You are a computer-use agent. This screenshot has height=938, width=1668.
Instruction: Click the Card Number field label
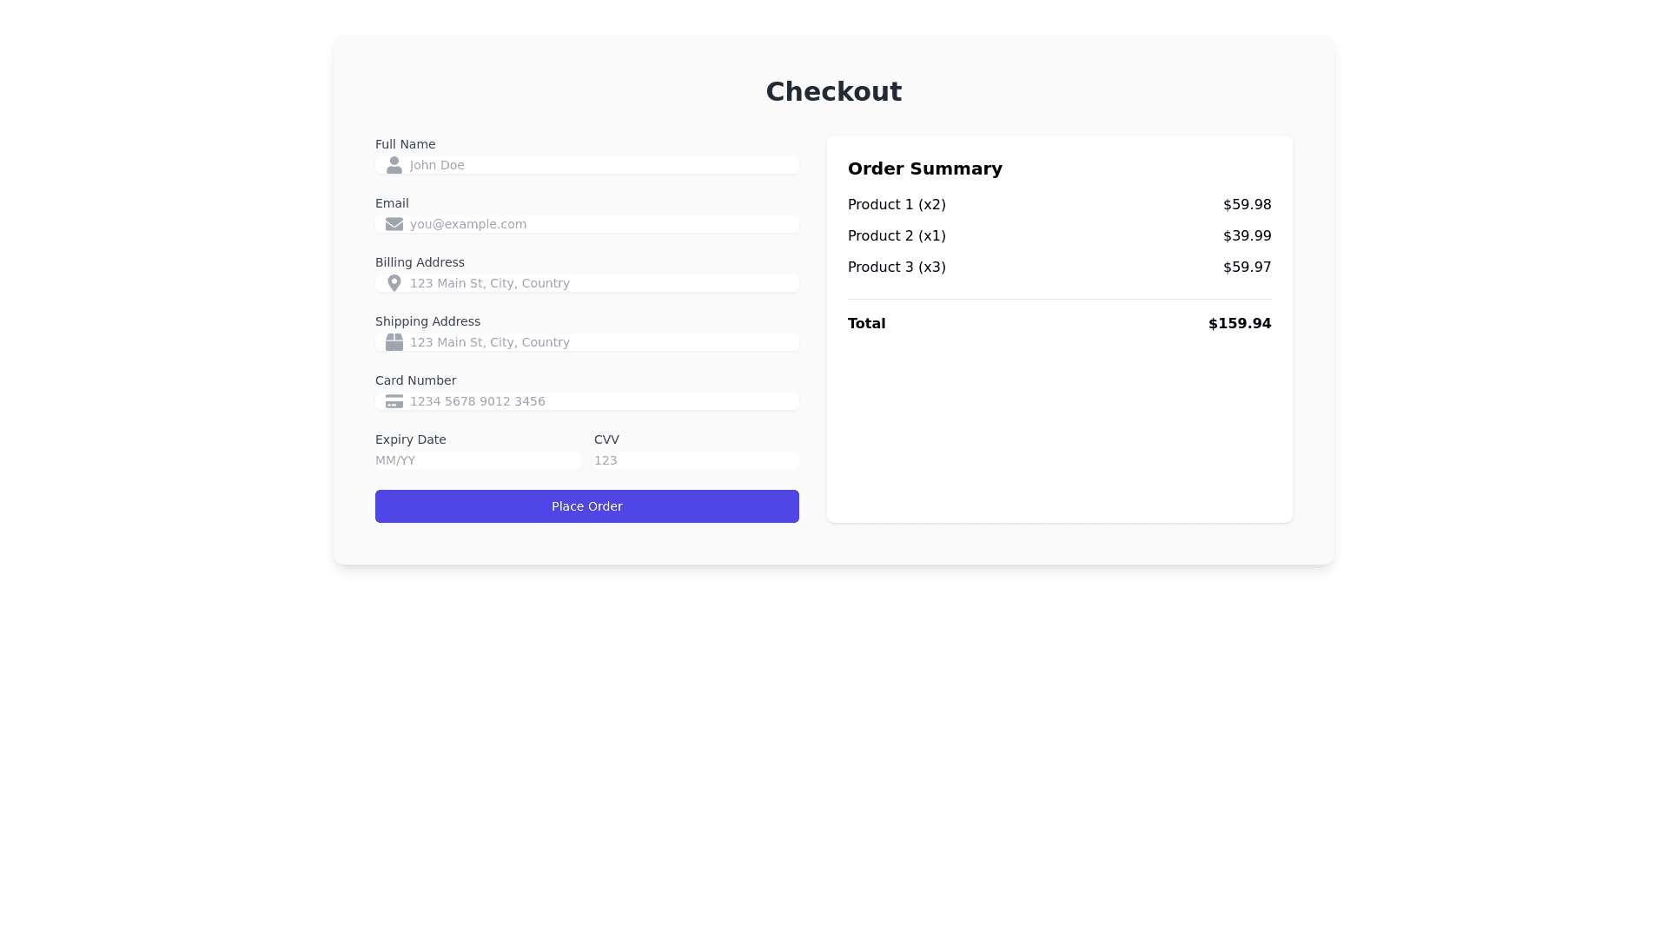pos(415,380)
